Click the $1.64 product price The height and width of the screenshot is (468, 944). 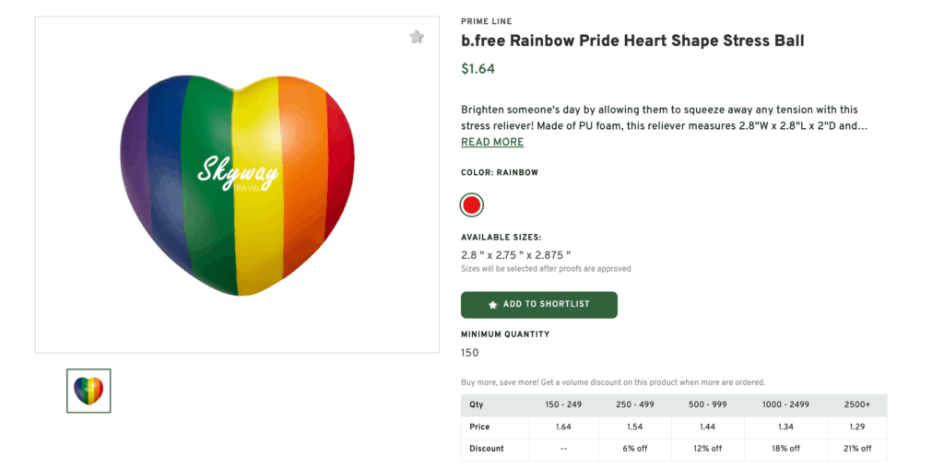478,68
